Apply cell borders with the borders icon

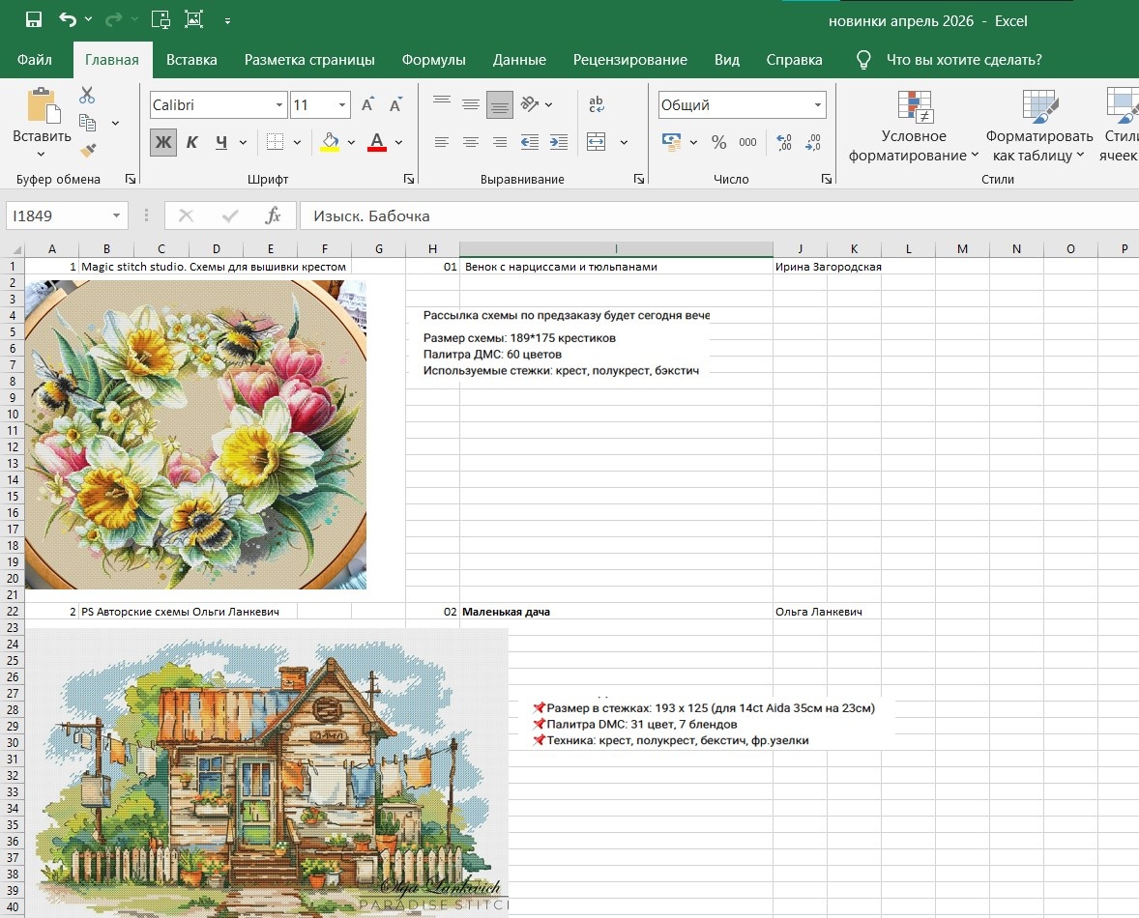[275, 142]
